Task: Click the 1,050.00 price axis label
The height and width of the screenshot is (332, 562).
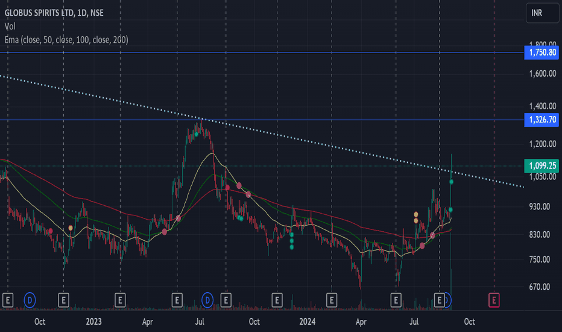Action: [x=543, y=177]
